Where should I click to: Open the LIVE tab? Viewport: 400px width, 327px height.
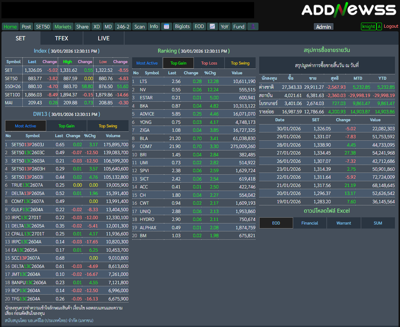[104, 38]
